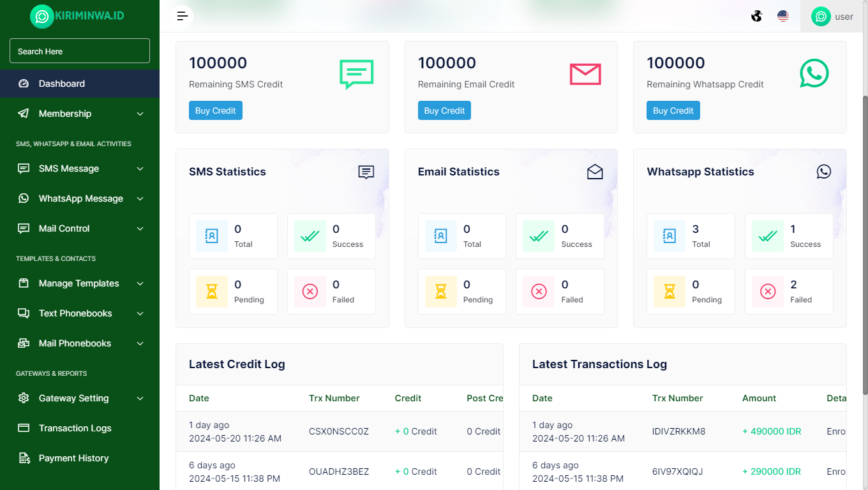
Task: Click the Whatsapp Statistics header icon
Action: [824, 172]
